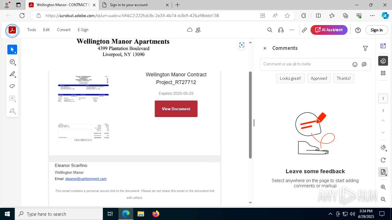Open the eleanor@carltonmgmt.com email link
The width and height of the screenshot is (392, 220).
[86, 179]
